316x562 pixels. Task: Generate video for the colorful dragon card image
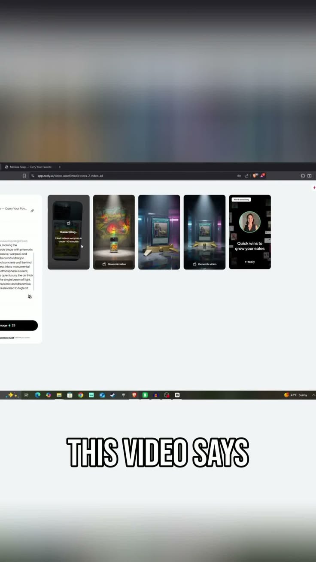click(x=114, y=264)
